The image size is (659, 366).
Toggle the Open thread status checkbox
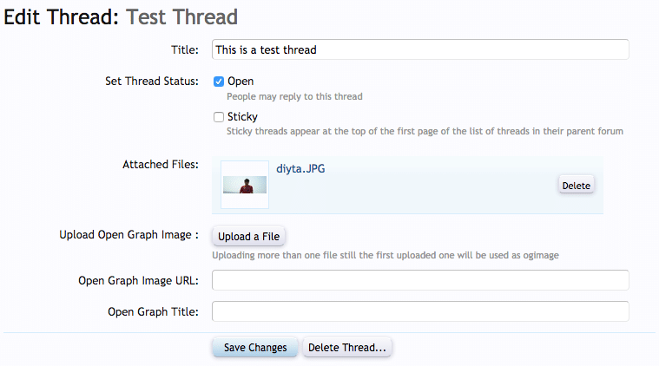point(219,82)
